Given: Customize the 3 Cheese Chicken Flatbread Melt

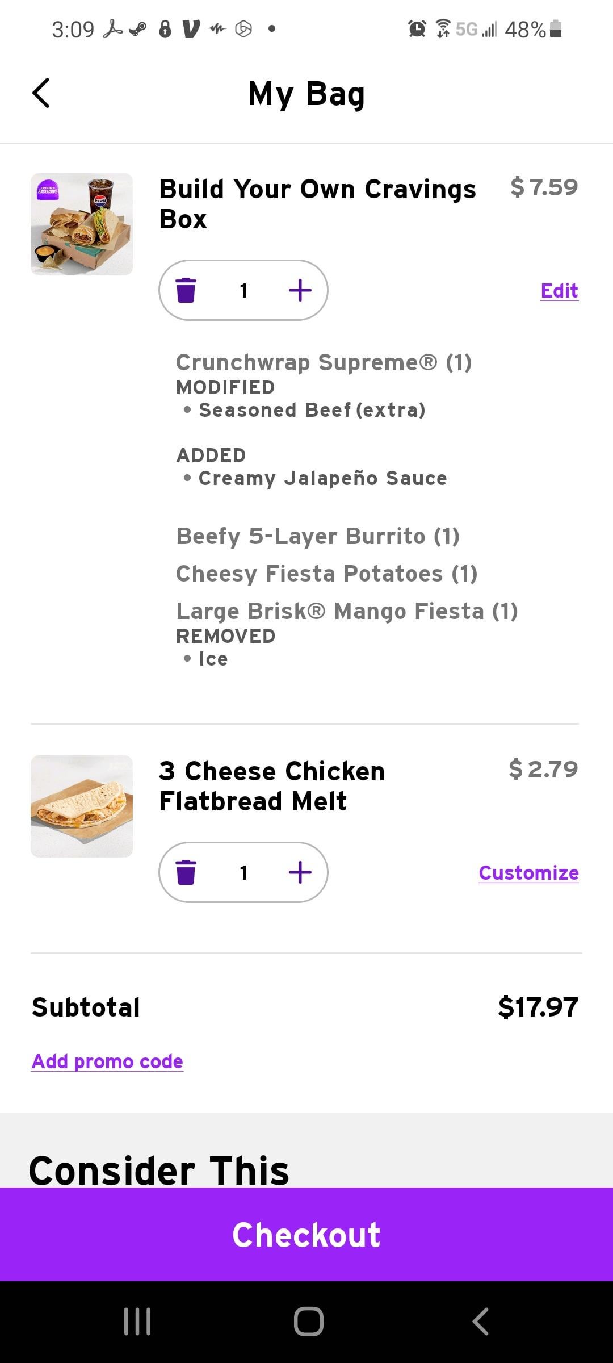Looking at the screenshot, I should (x=528, y=873).
